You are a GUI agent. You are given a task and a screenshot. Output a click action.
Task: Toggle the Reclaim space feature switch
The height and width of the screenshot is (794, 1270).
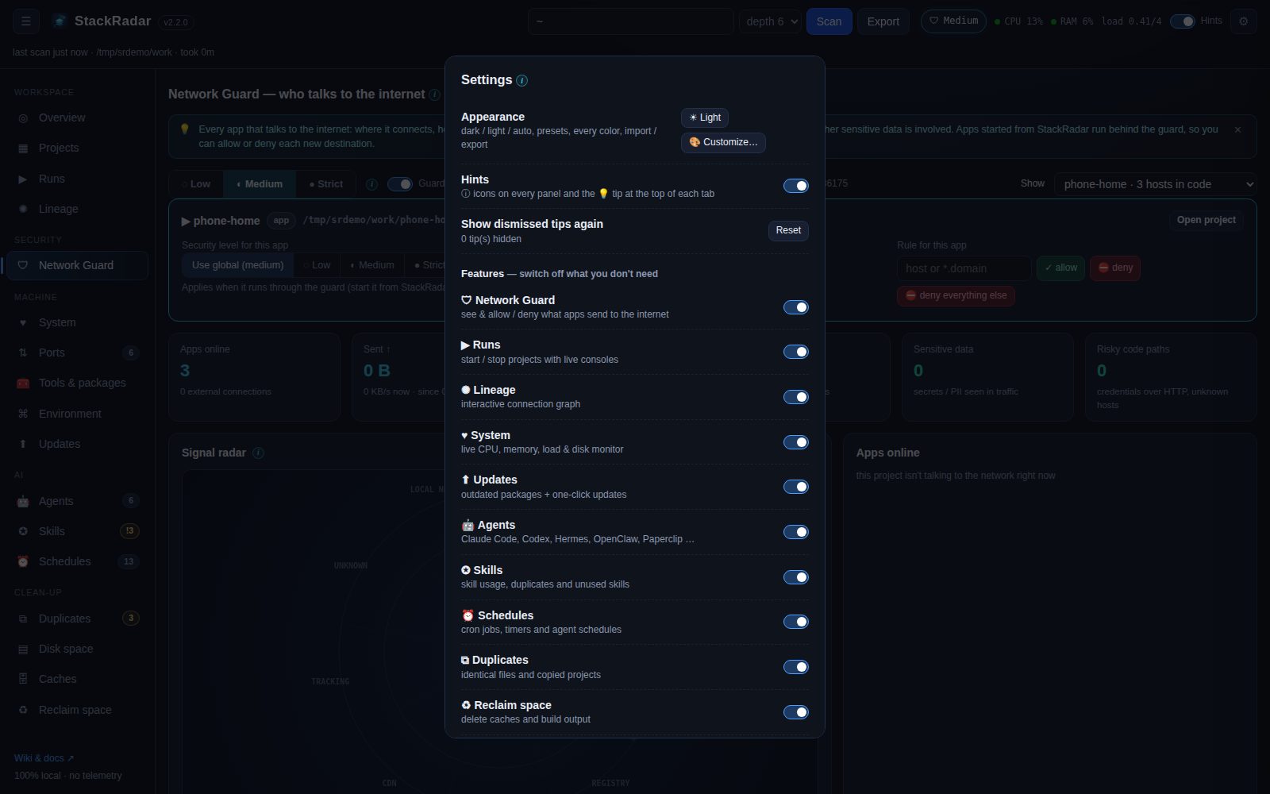tap(796, 712)
